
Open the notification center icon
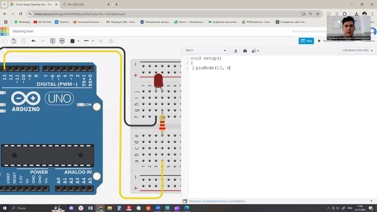click(x=371, y=208)
